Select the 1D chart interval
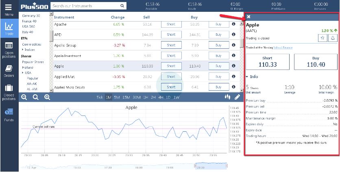This screenshot has width=340, height=172. tap(168, 98)
